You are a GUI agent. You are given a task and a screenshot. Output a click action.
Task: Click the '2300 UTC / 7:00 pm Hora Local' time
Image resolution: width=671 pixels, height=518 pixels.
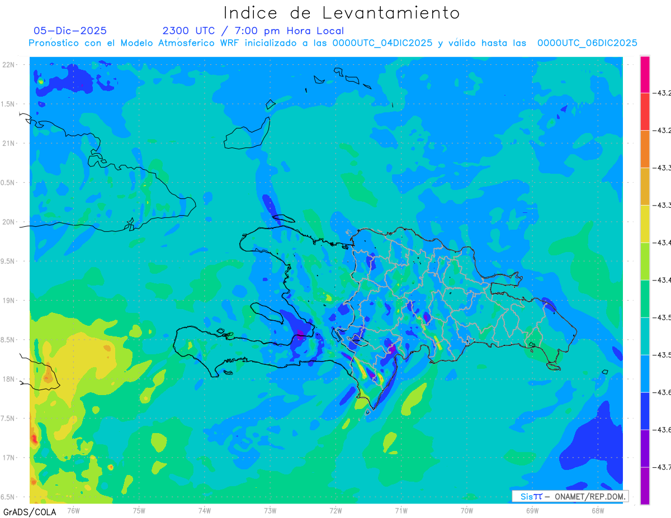(x=253, y=31)
